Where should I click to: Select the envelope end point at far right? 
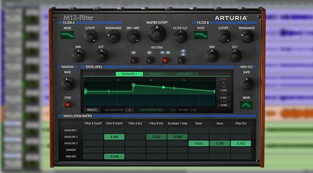[214, 91]
